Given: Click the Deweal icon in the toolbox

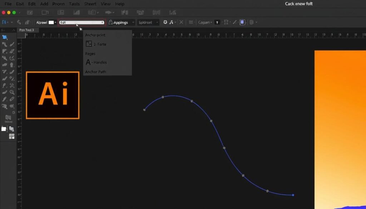Looking at the screenshot, I should click(x=8, y=119).
